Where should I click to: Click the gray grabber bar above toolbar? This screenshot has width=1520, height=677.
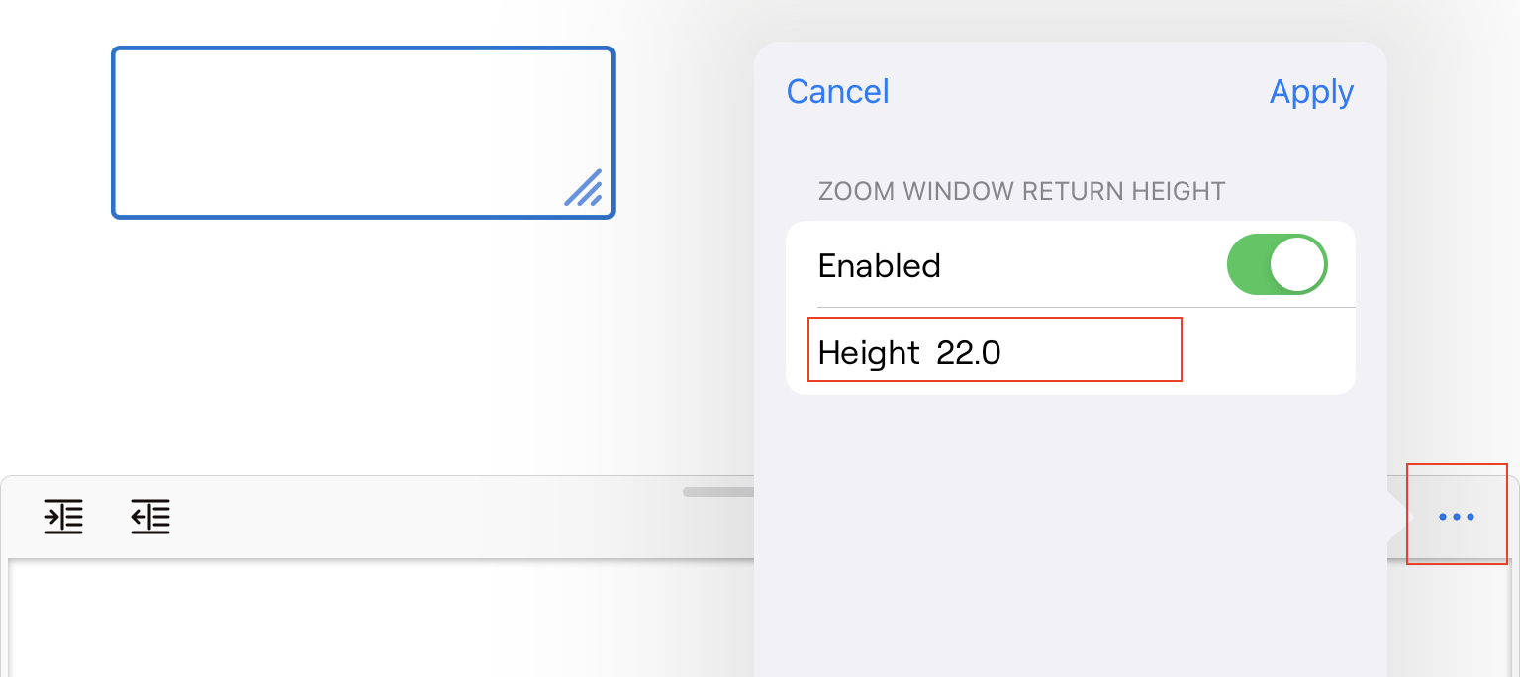(x=716, y=491)
